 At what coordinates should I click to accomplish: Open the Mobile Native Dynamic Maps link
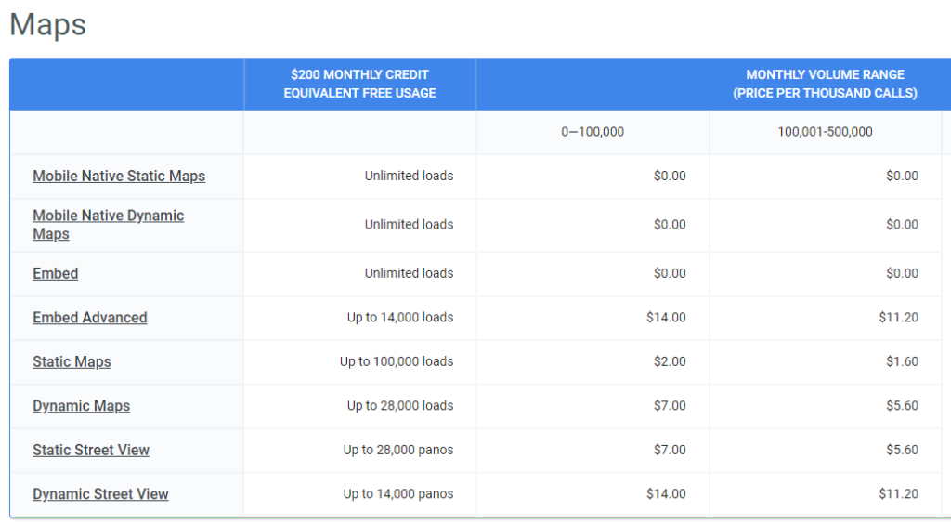point(108,225)
